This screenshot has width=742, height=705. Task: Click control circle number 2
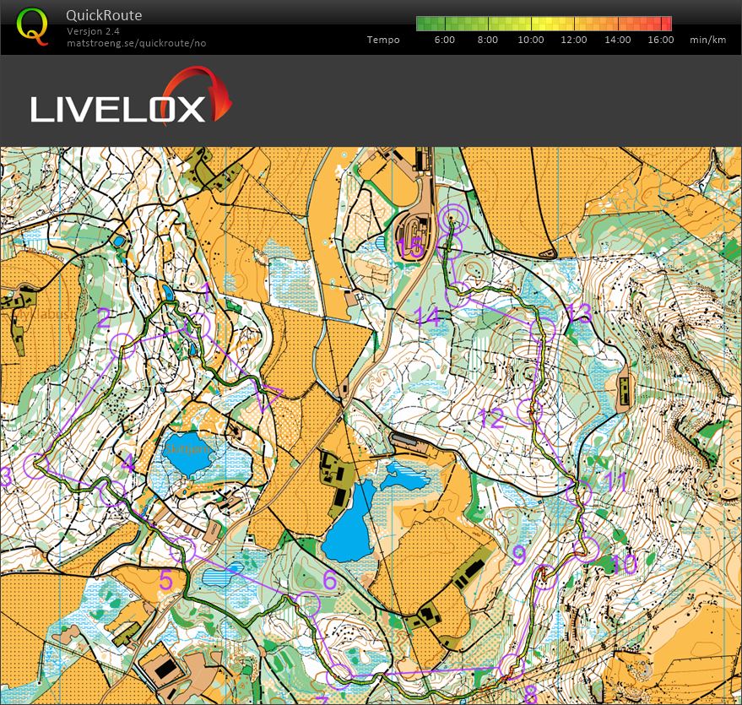pyautogui.click(x=123, y=345)
